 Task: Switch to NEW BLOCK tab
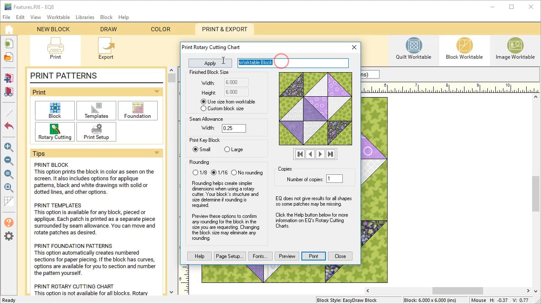53,29
